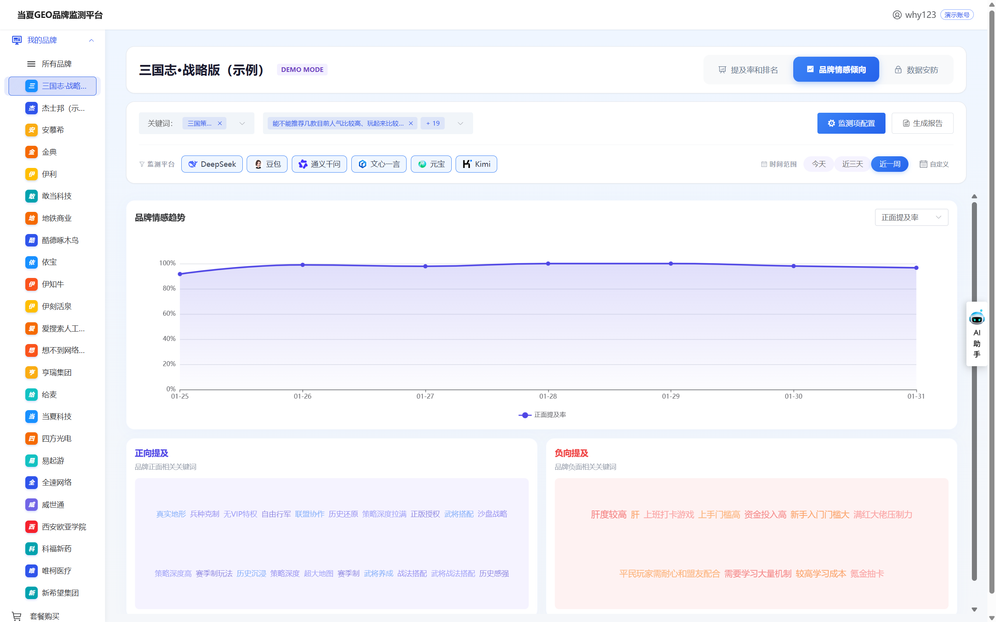Open the 自定义 calendar icon

coord(923,164)
